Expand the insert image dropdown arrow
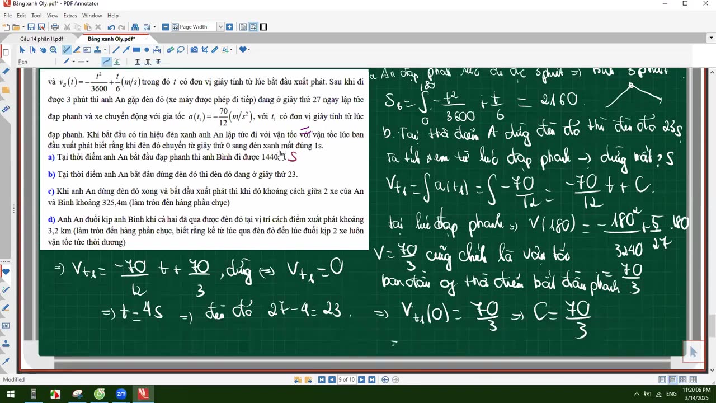This screenshot has width=716, height=403. tap(231, 50)
